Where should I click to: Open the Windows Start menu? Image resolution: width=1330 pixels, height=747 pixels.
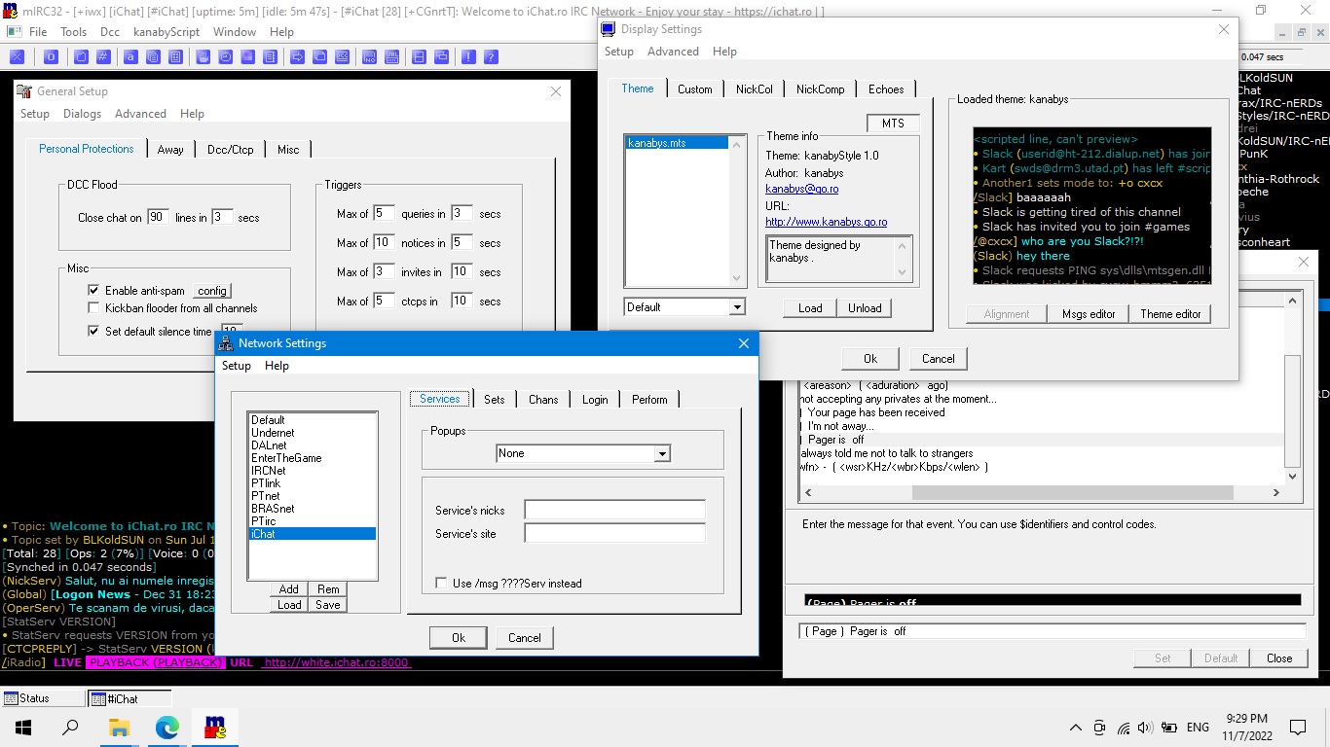point(23,727)
